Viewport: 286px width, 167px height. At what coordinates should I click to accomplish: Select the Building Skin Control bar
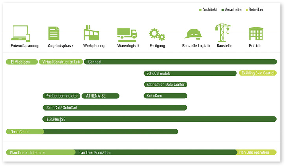click(257, 73)
